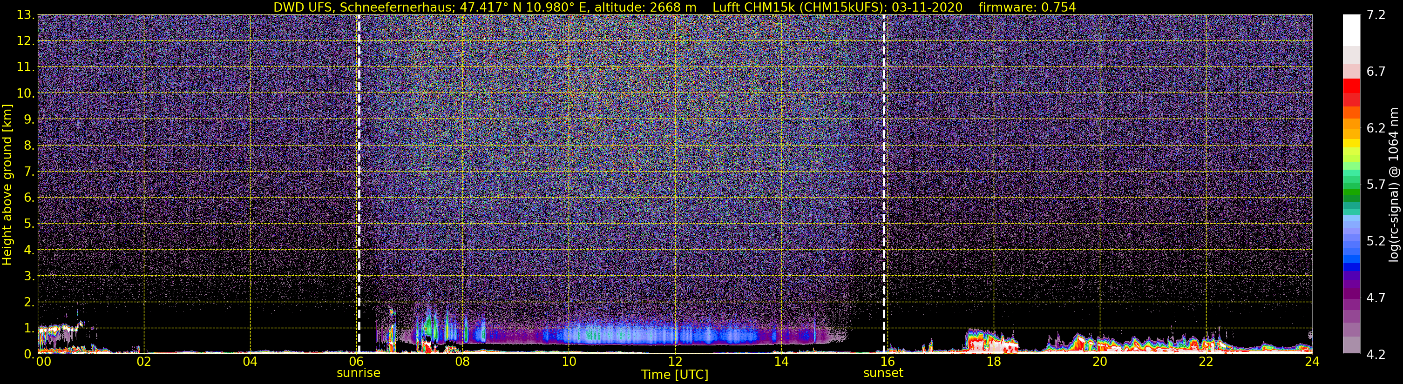Click the 'Time [UTC]' axis label
This screenshot has height=384, width=1403.
click(675, 375)
